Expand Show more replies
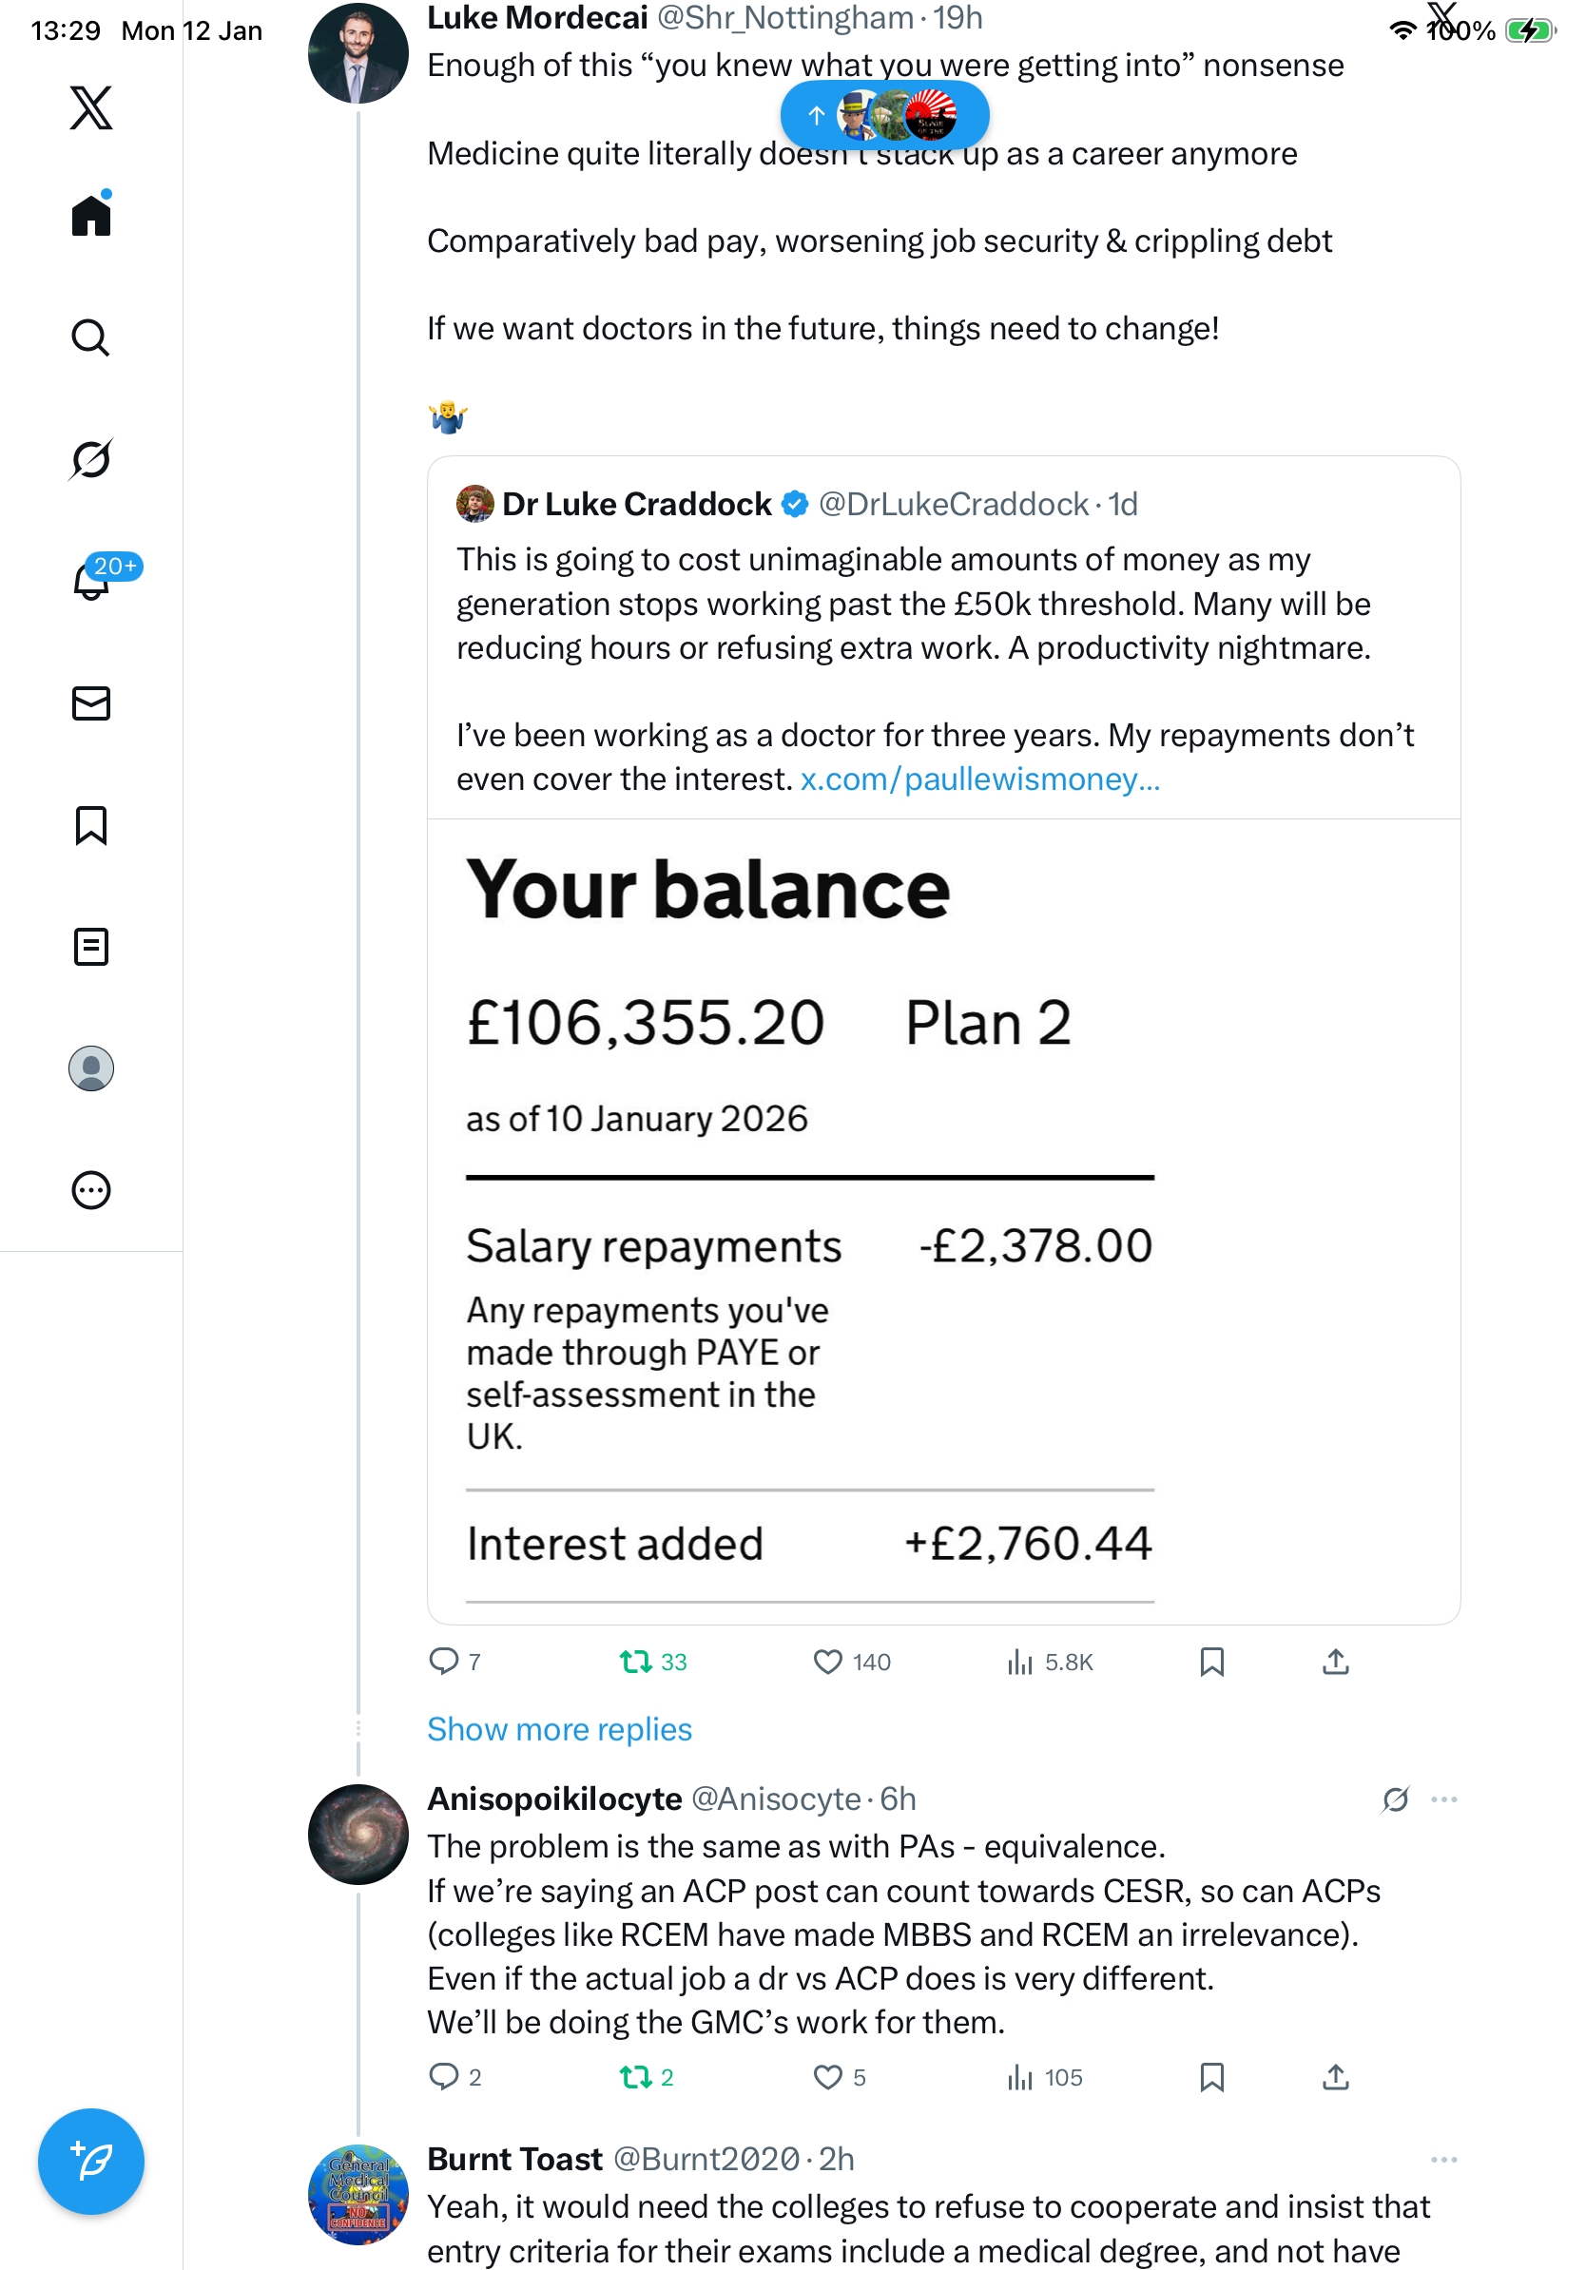Screen dimensions: 1586x2270 click(x=560, y=1729)
